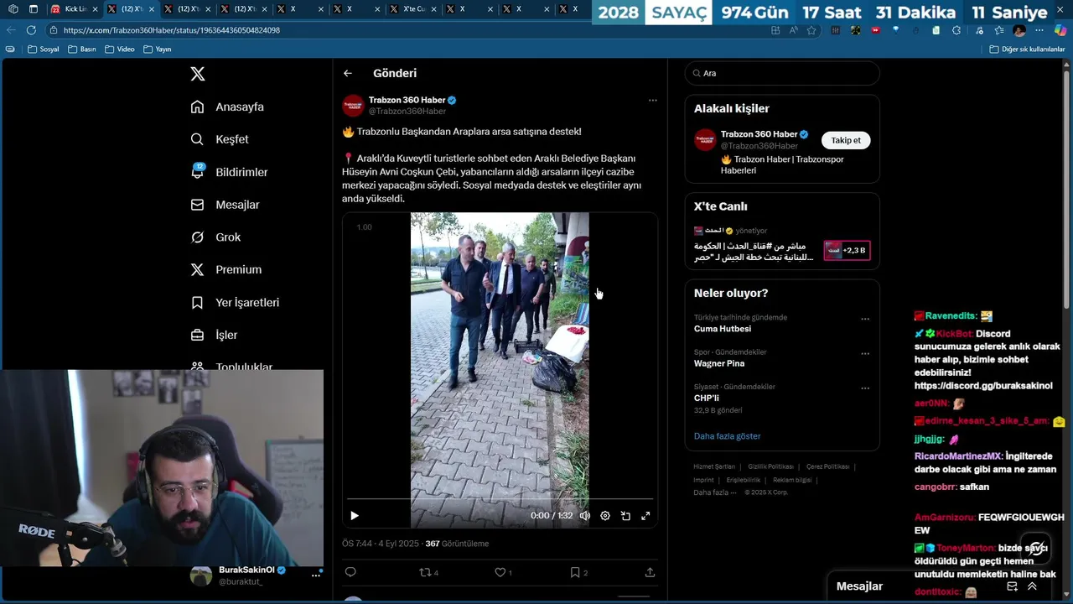This screenshot has width=1073, height=604.
Task: Open more options for Cuma Hutbesi trend
Action: (865, 319)
